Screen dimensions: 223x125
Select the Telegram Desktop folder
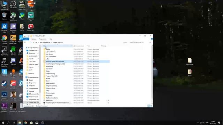click(51, 86)
